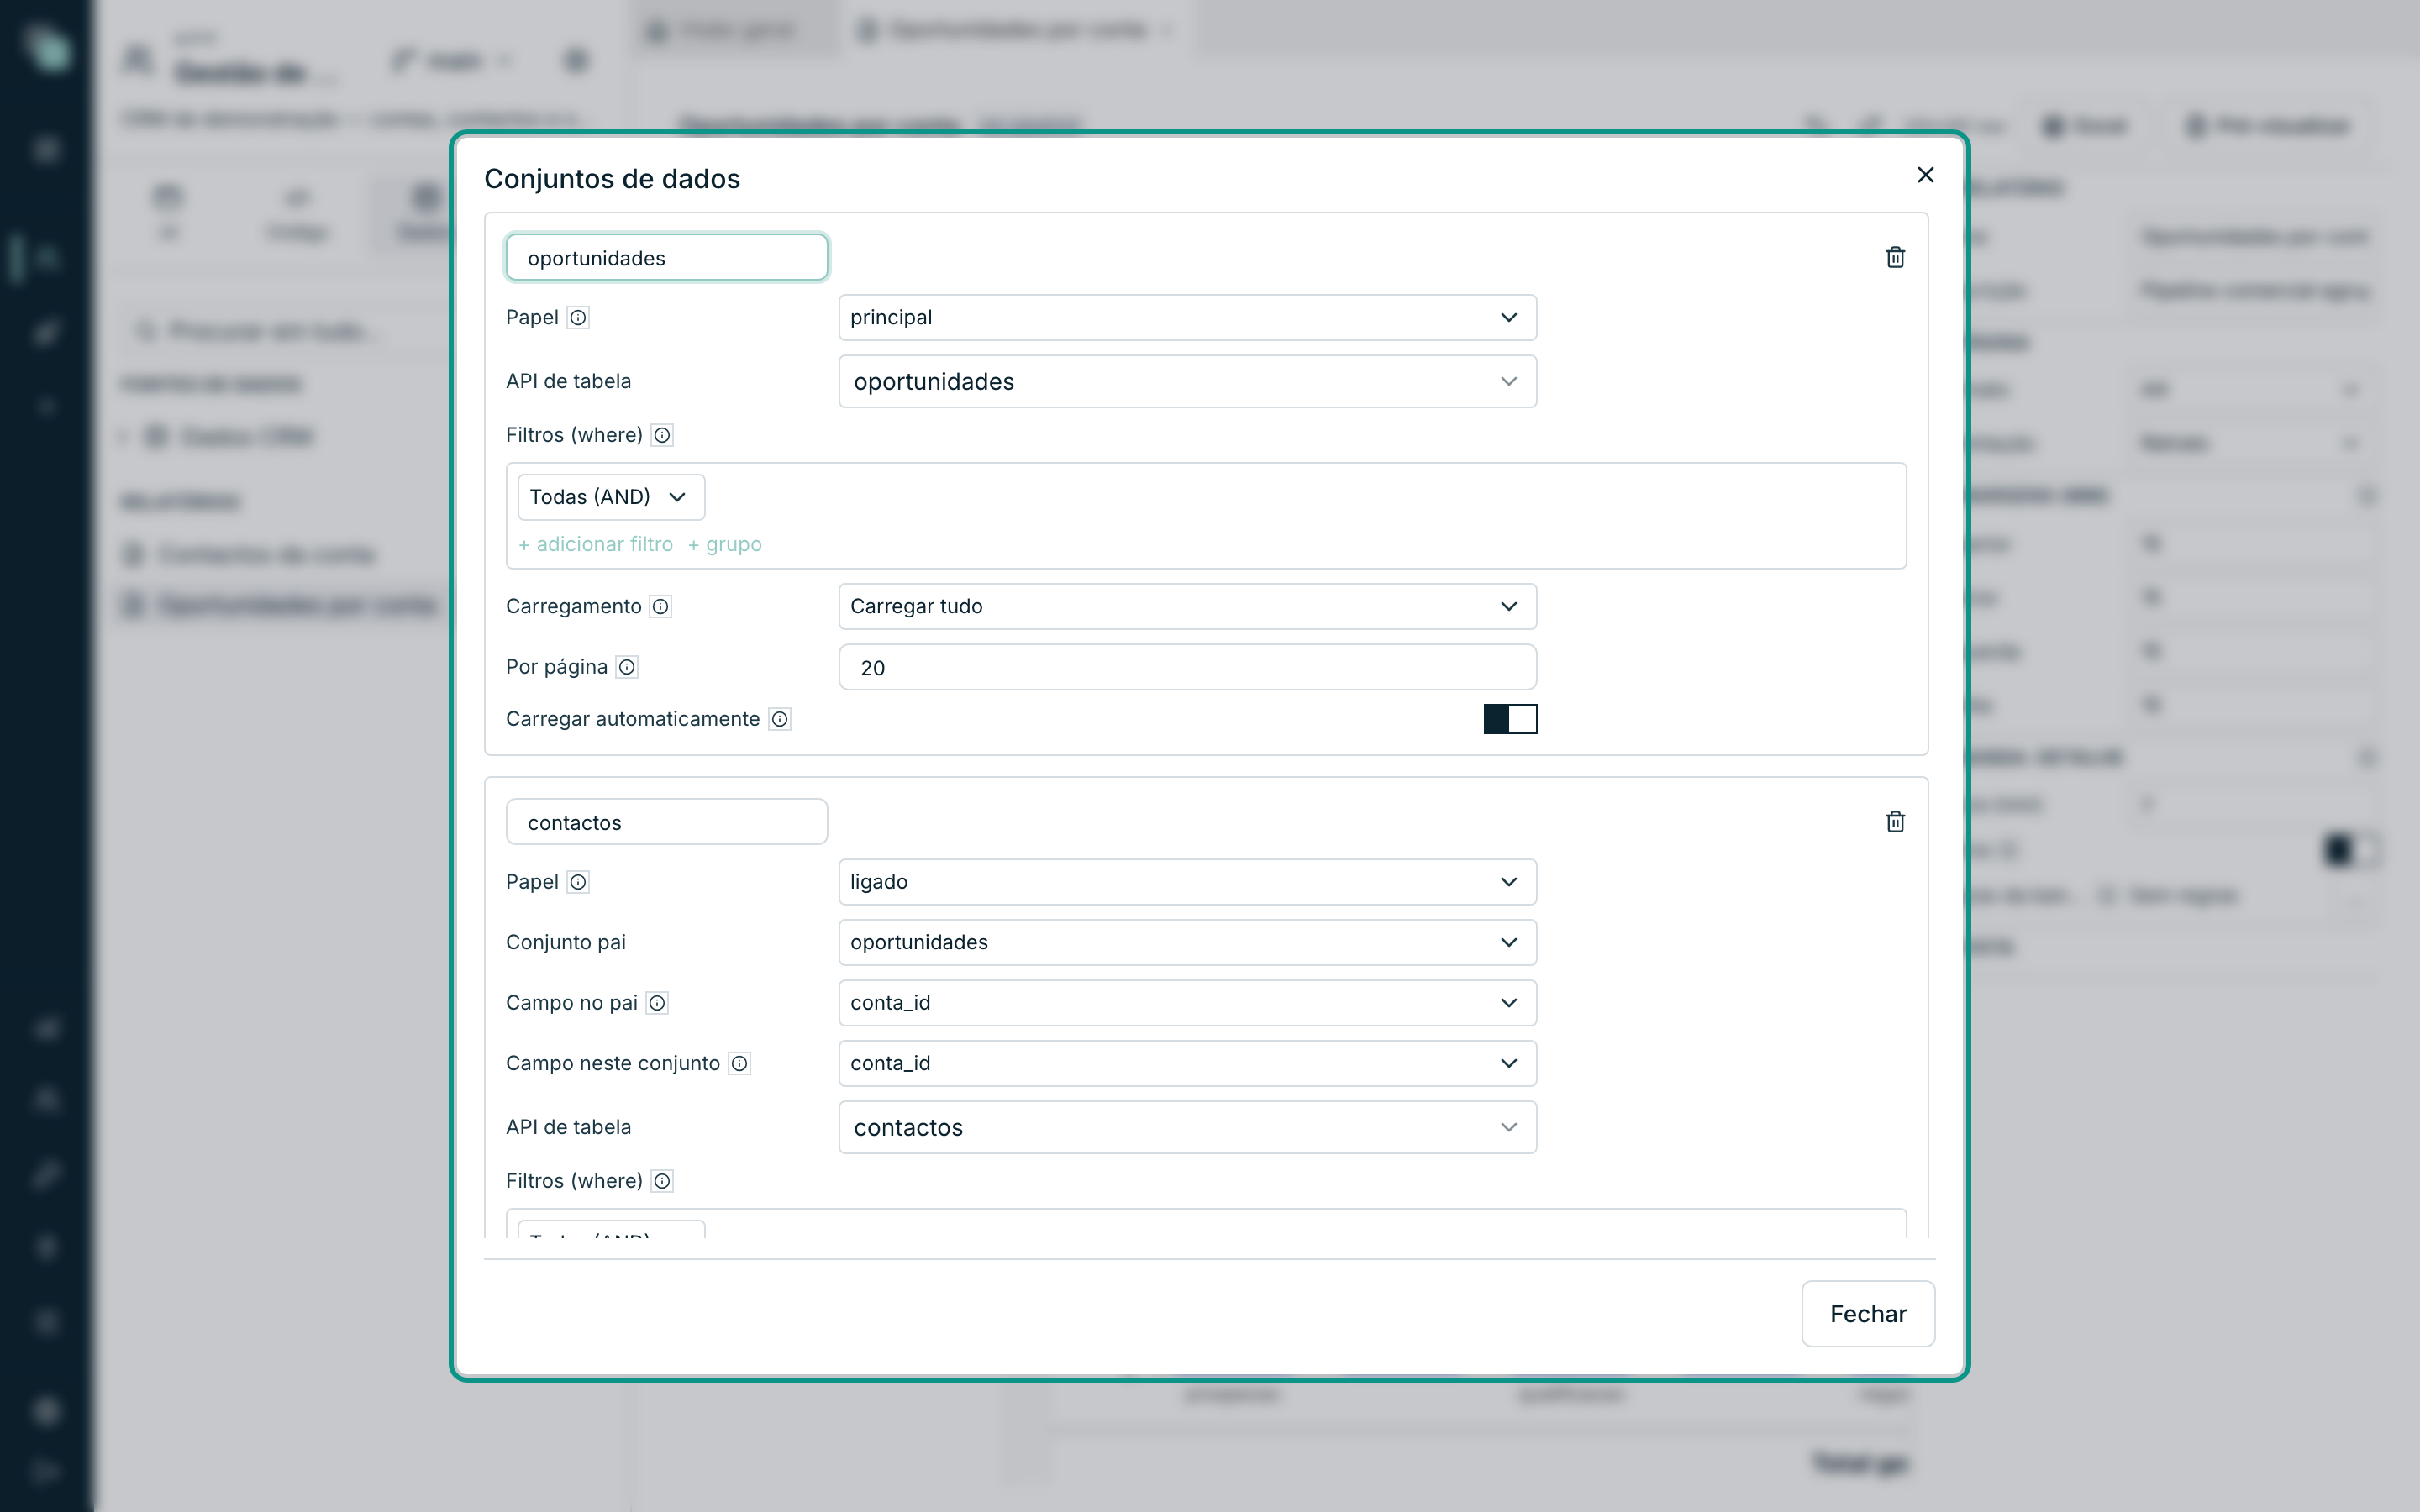Edit the contactos dataset name field

click(667, 822)
